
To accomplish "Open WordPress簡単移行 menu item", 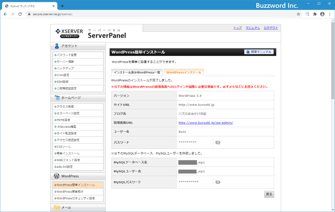I will pos(78,192).
